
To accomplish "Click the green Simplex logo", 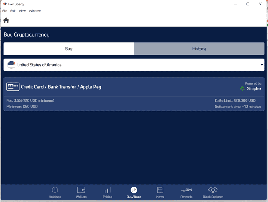I will tap(242, 88).
